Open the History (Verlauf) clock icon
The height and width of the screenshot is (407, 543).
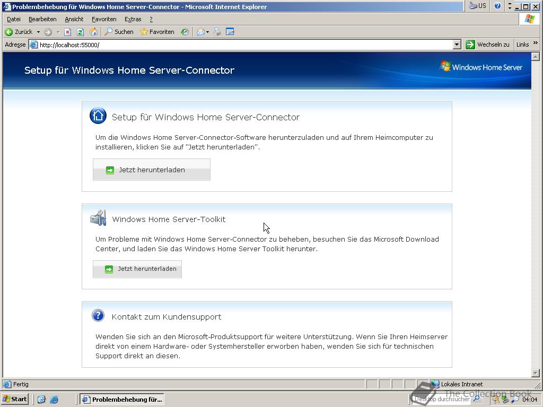[185, 32]
